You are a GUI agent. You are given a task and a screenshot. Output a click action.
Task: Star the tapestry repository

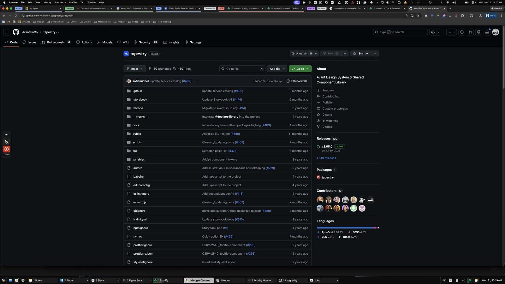(x=361, y=54)
